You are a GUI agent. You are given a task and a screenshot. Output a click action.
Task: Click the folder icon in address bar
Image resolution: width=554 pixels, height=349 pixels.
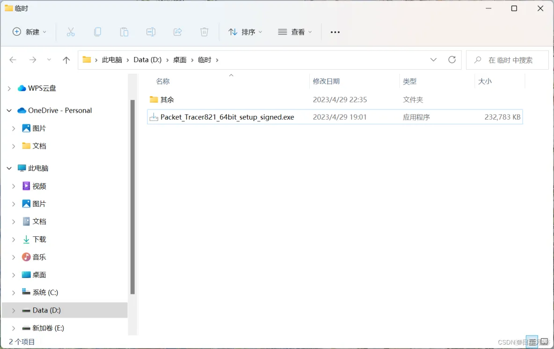(87, 60)
